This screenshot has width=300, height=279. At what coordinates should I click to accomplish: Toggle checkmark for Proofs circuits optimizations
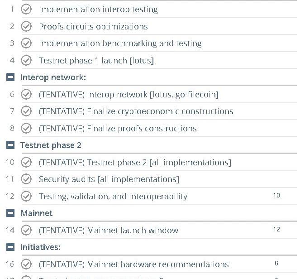tap(26, 26)
